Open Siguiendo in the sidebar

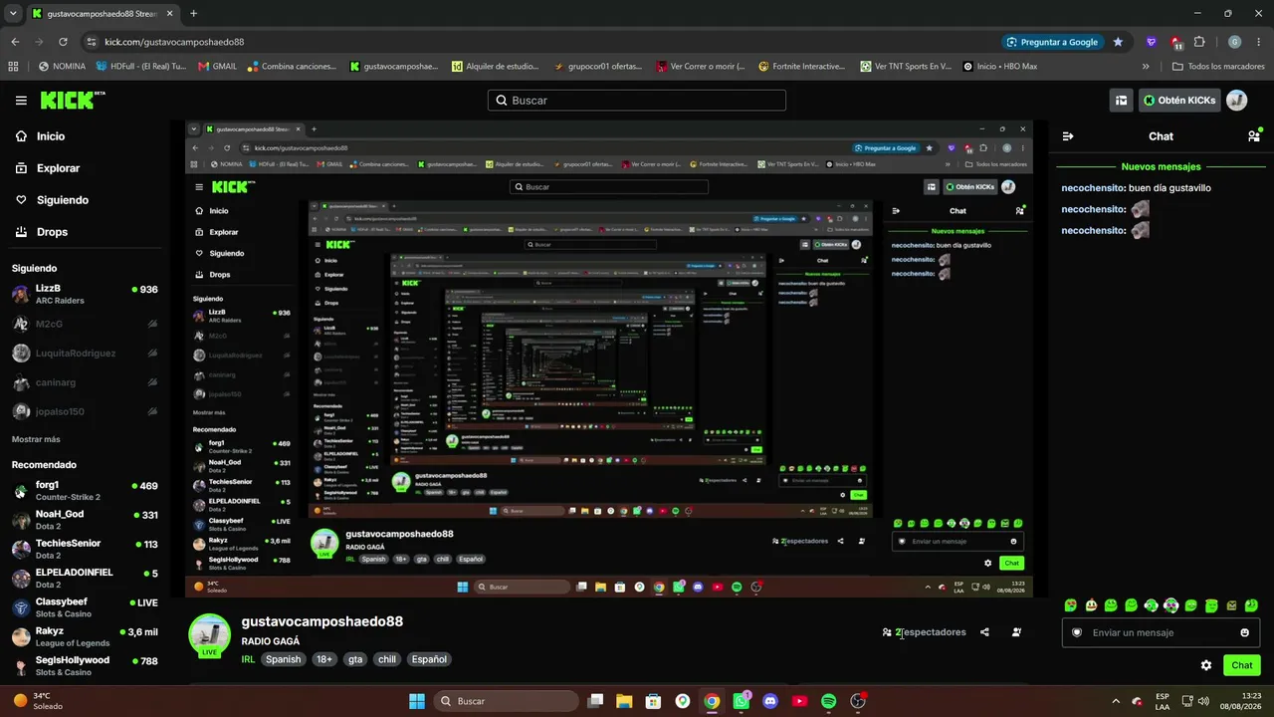pos(63,200)
